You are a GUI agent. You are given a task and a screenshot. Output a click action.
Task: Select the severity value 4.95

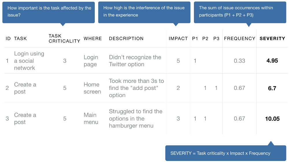click(x=272, y=61)
